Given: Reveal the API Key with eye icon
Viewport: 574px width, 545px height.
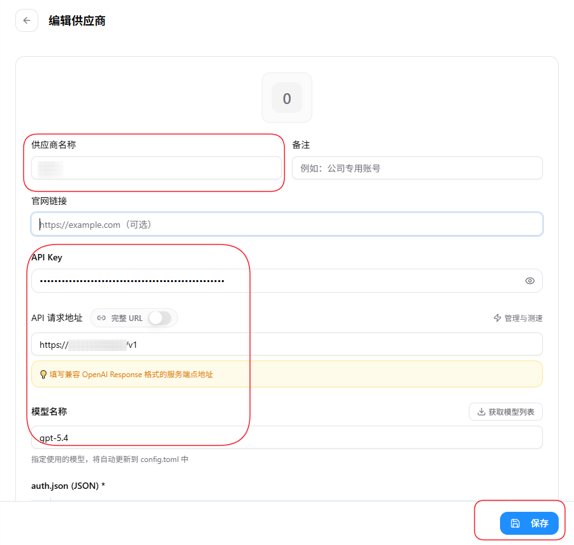Looking at the screenshot, I should 529,281.
